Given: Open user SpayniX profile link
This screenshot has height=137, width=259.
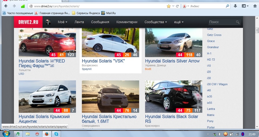Looking at the screenshot, I should point(87,69).
